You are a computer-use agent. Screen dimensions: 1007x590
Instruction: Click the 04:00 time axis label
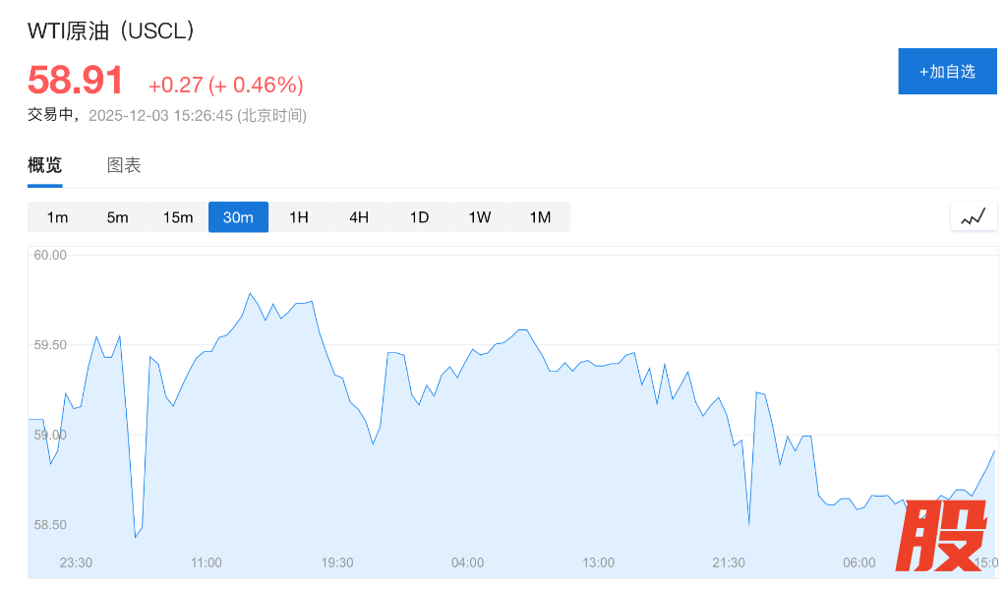click(x=467, y=562)
